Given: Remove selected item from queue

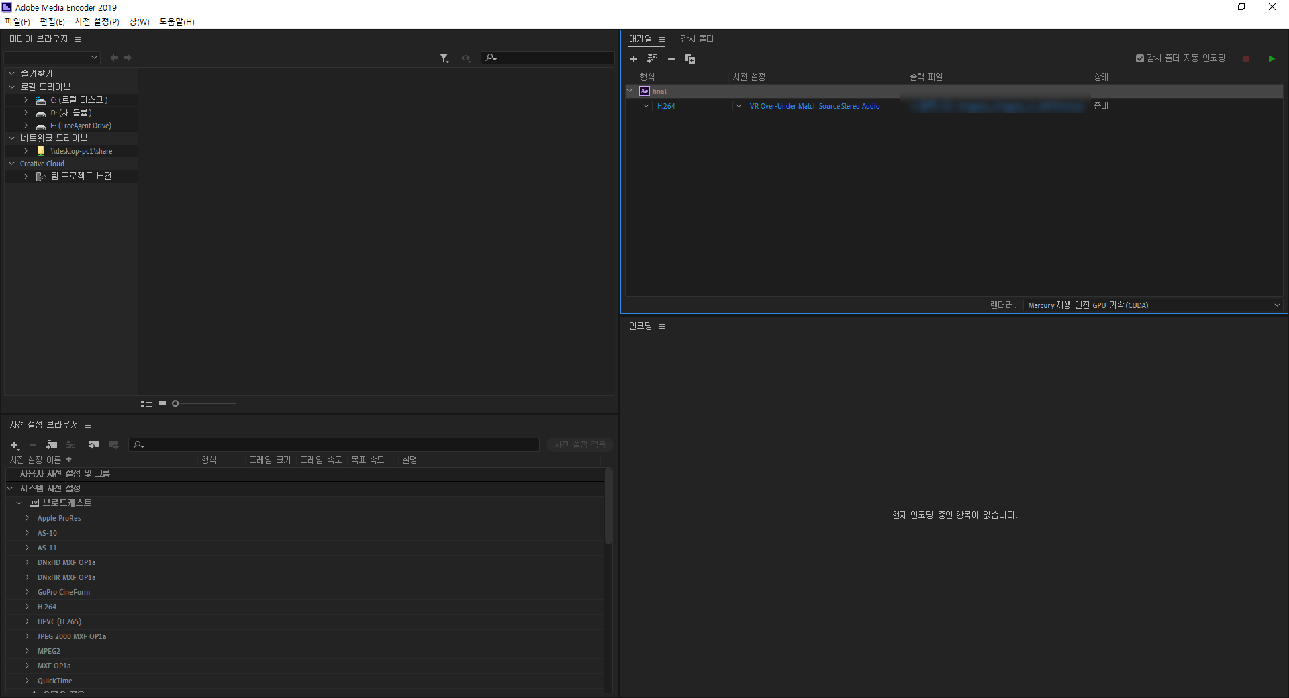Looking at the screenshot, I should point(671,59).
